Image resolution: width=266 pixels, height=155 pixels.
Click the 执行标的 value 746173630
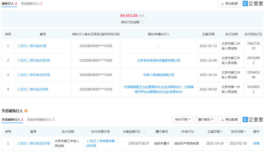[254, 46]
